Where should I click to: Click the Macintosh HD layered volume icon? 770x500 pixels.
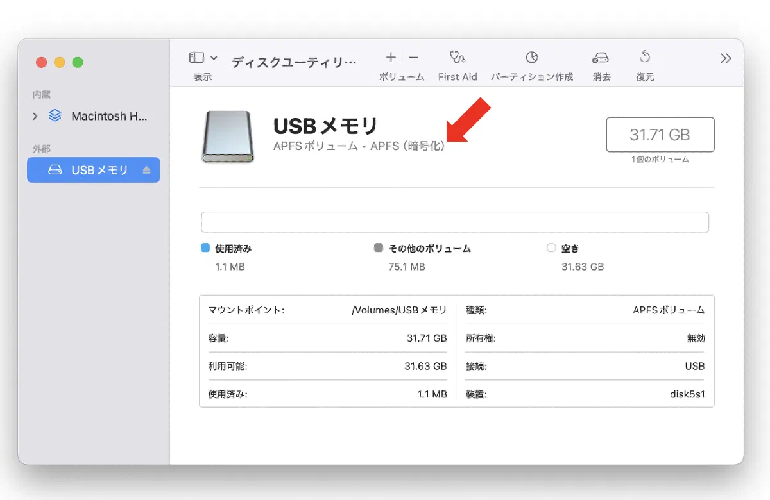coord(55,116)
